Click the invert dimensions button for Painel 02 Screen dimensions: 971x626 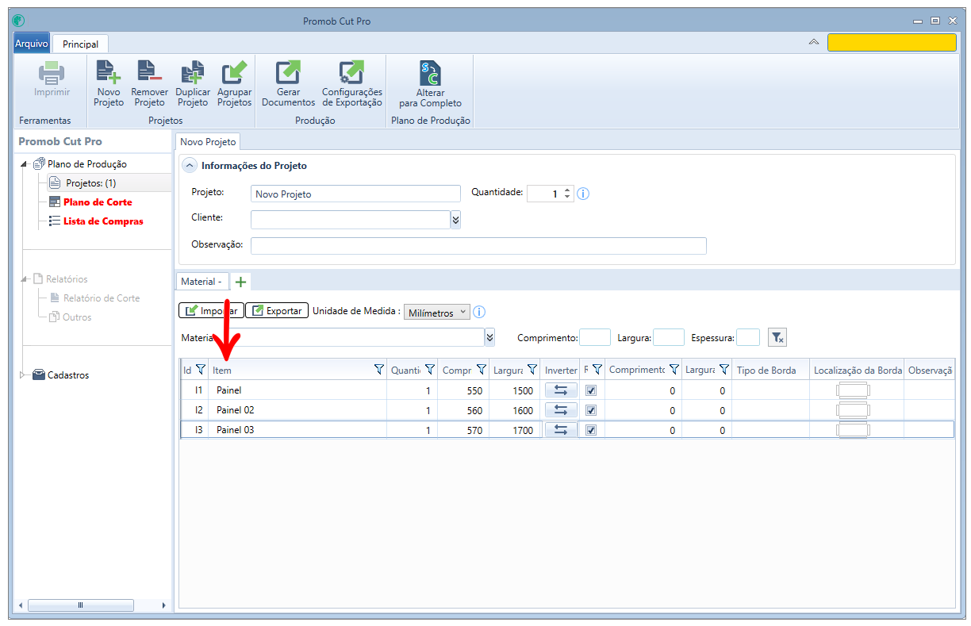pyautogui.click(x=560, y=410)
